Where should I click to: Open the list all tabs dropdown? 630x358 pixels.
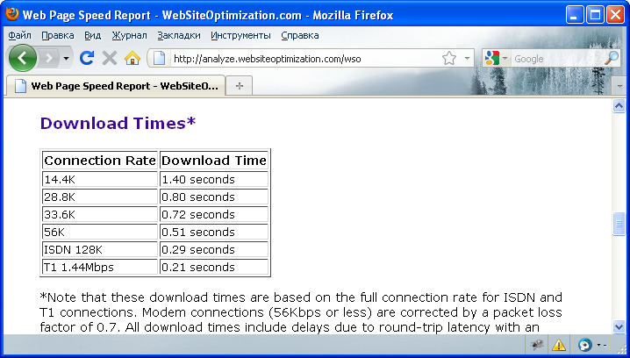619,86
